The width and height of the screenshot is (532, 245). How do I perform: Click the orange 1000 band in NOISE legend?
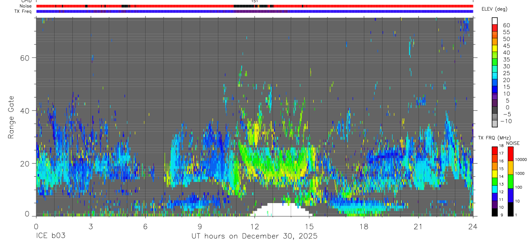[510, 168]
